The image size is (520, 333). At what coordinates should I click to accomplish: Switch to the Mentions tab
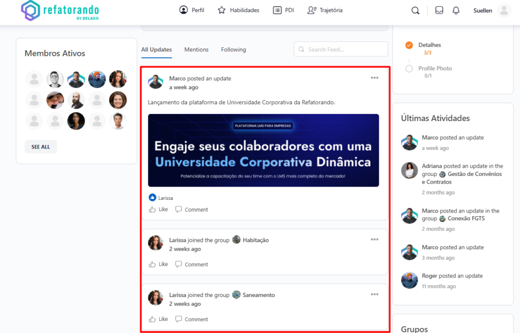196,50
